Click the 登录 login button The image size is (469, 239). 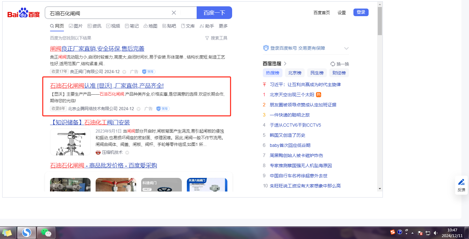361,12
